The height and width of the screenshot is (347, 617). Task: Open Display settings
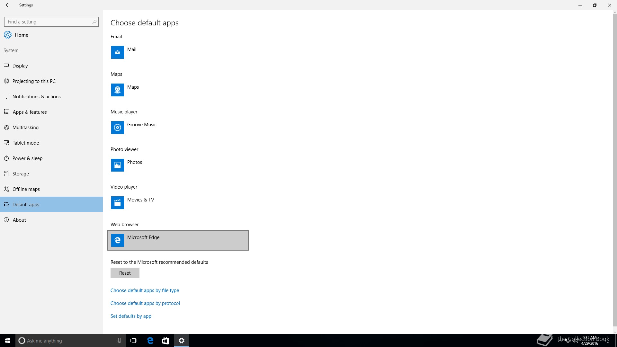51,66
